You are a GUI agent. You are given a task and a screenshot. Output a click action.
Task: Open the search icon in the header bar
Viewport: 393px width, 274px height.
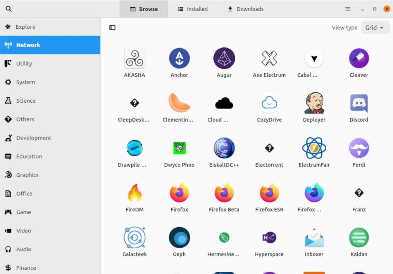pyautogui.click(x=8, y=8)
